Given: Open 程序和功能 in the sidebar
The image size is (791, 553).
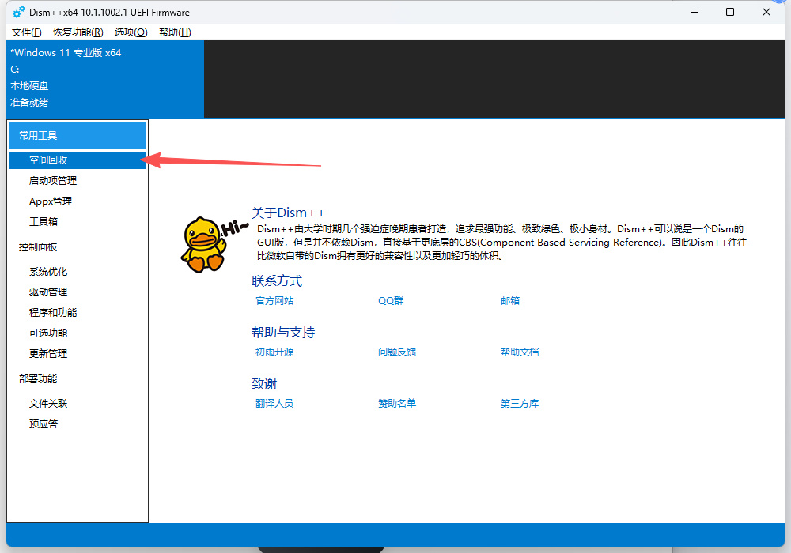Looking at the screenshot, I should click(x=52, y=313).
